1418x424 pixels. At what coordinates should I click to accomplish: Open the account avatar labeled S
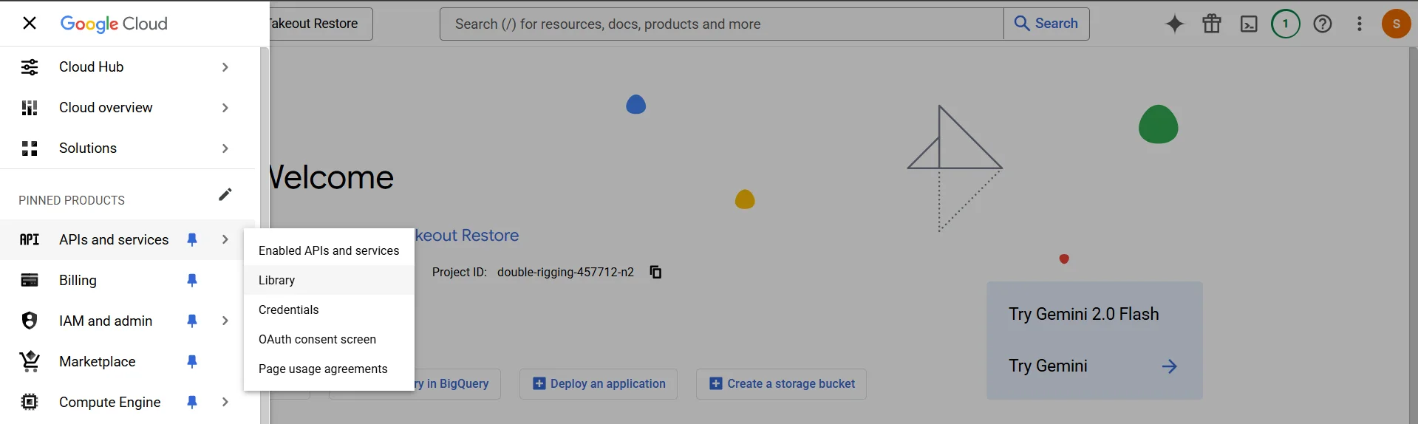(x=1397, y=24)
